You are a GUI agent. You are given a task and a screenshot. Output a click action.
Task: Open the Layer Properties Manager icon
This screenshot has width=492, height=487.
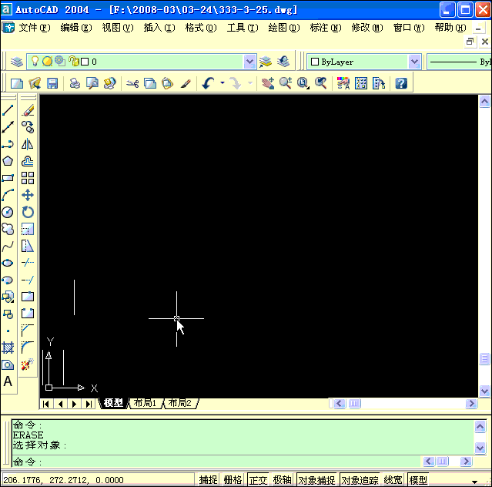17,62
